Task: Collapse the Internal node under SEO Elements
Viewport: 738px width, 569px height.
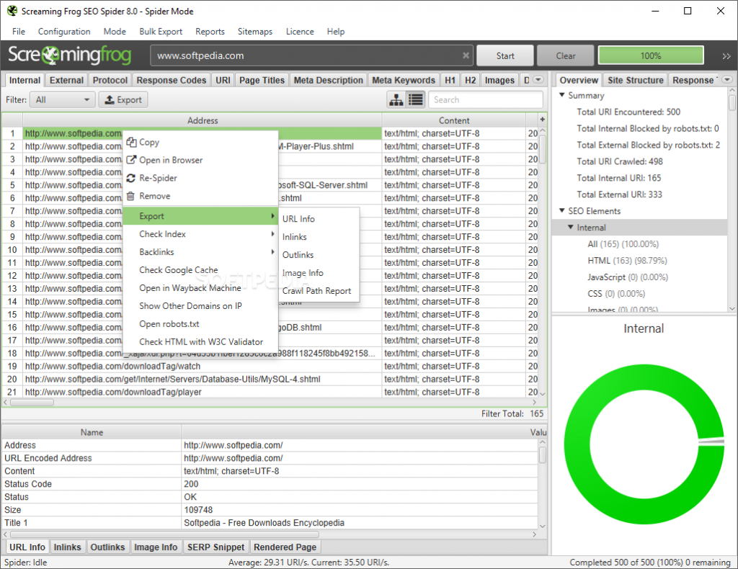Action: click(571, 228)
